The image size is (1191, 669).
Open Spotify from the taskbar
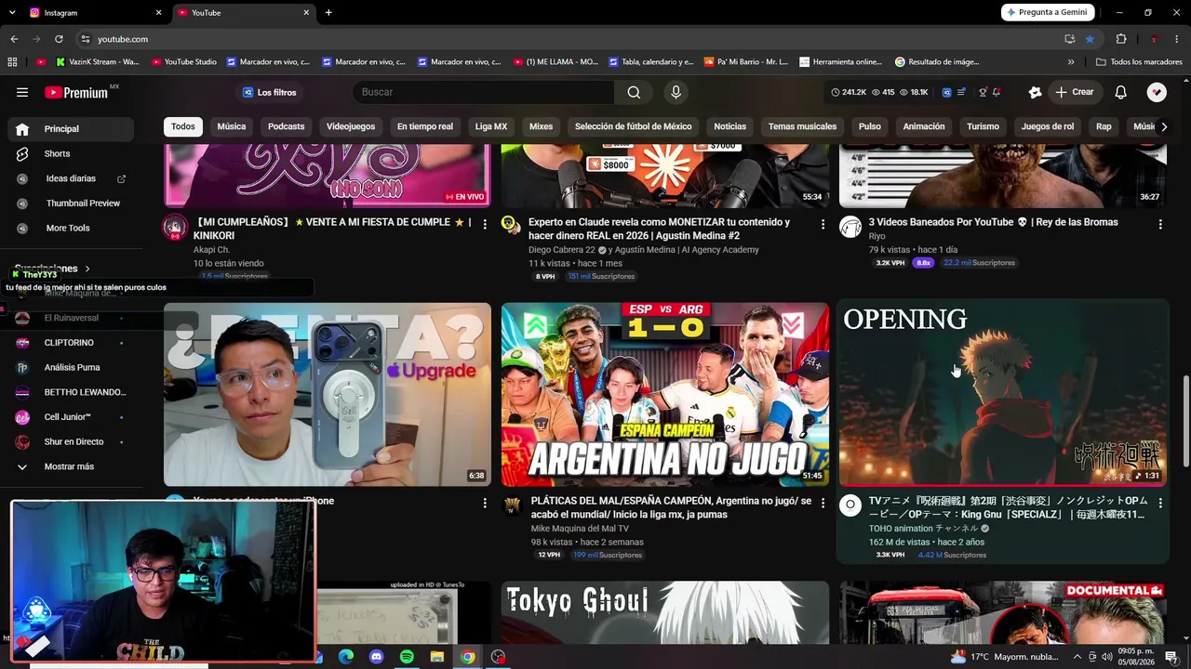coord(407,657)
